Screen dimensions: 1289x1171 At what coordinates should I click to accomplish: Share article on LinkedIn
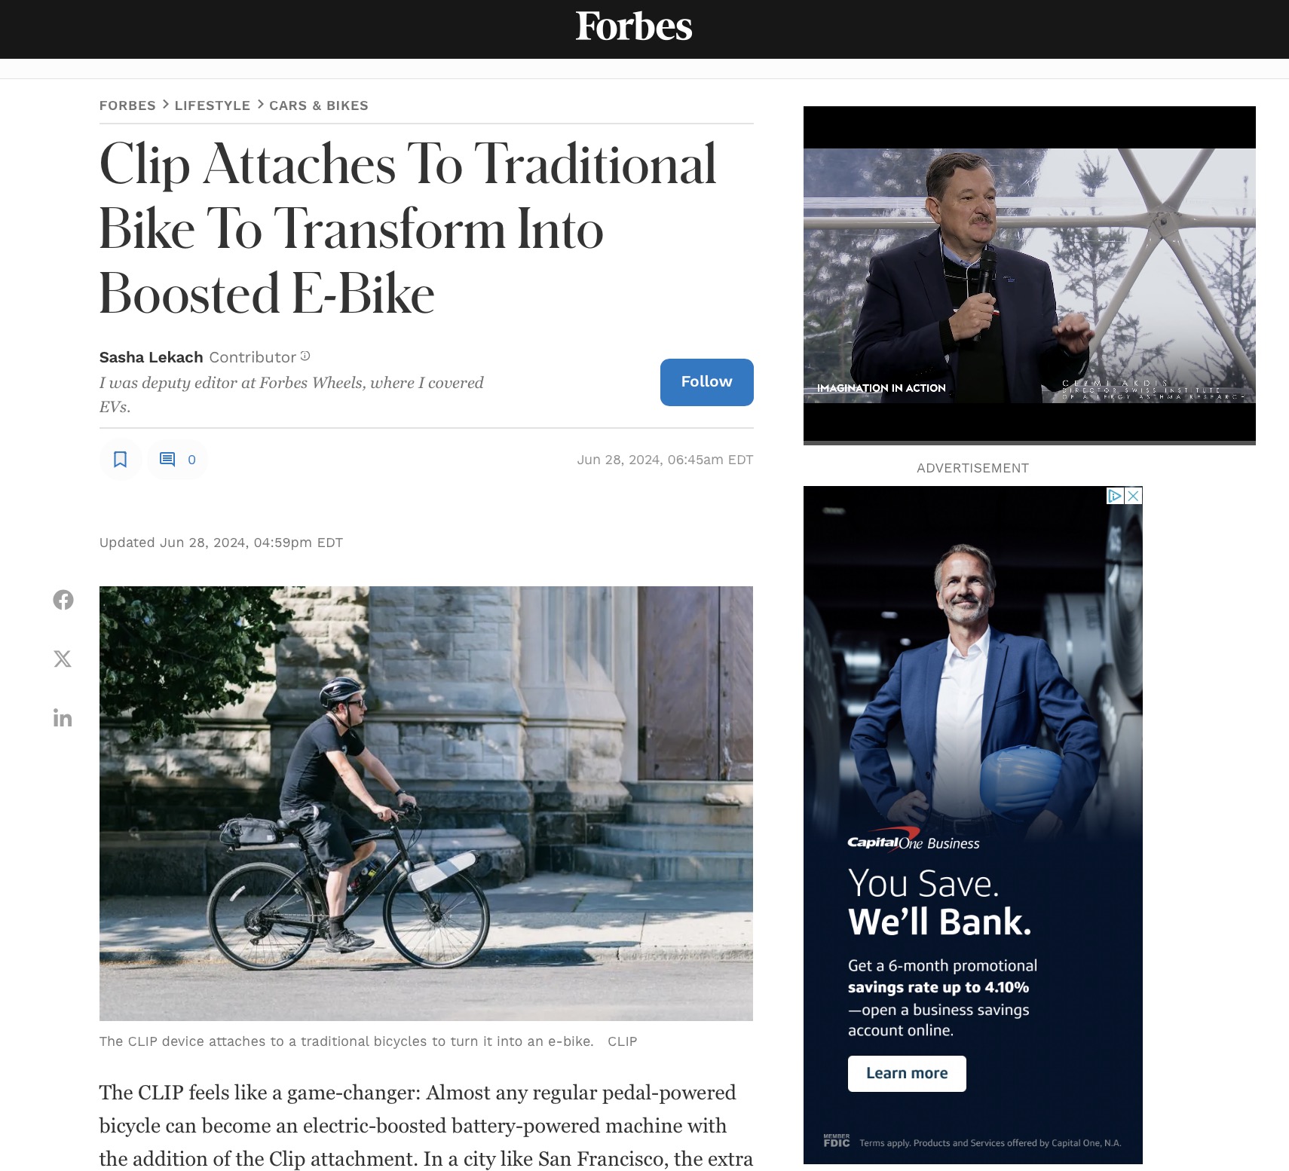pyautogui.click(x=63, y=717)
